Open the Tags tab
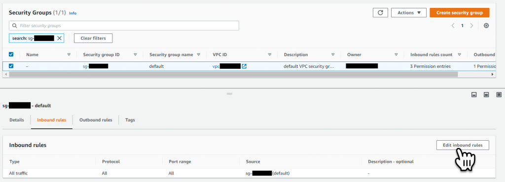The height and width of the screenshot is (182, 505). [130, 120]
